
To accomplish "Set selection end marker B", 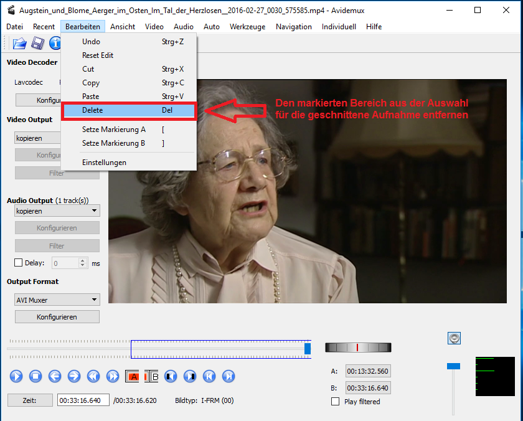I will click(152, 376).
